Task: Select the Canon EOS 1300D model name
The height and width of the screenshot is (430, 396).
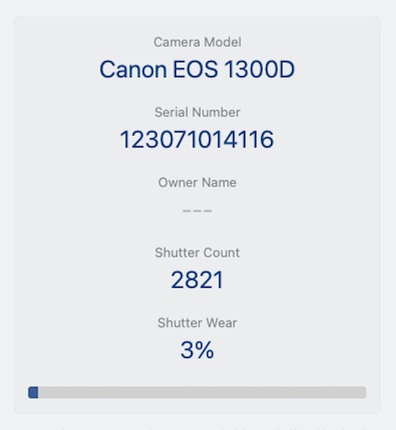Action: [197, 69]
